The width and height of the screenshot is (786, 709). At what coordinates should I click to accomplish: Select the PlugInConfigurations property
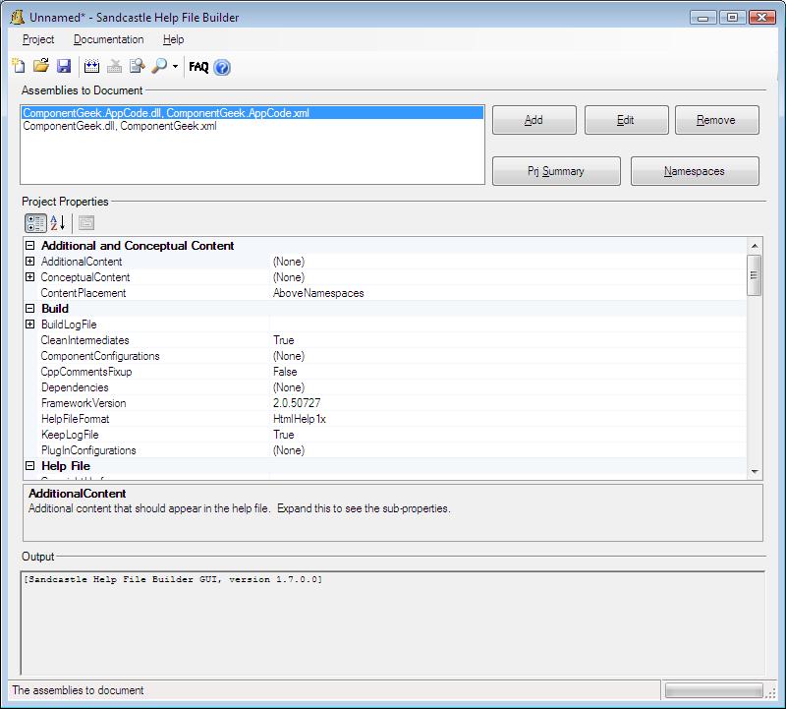(88, 450)
